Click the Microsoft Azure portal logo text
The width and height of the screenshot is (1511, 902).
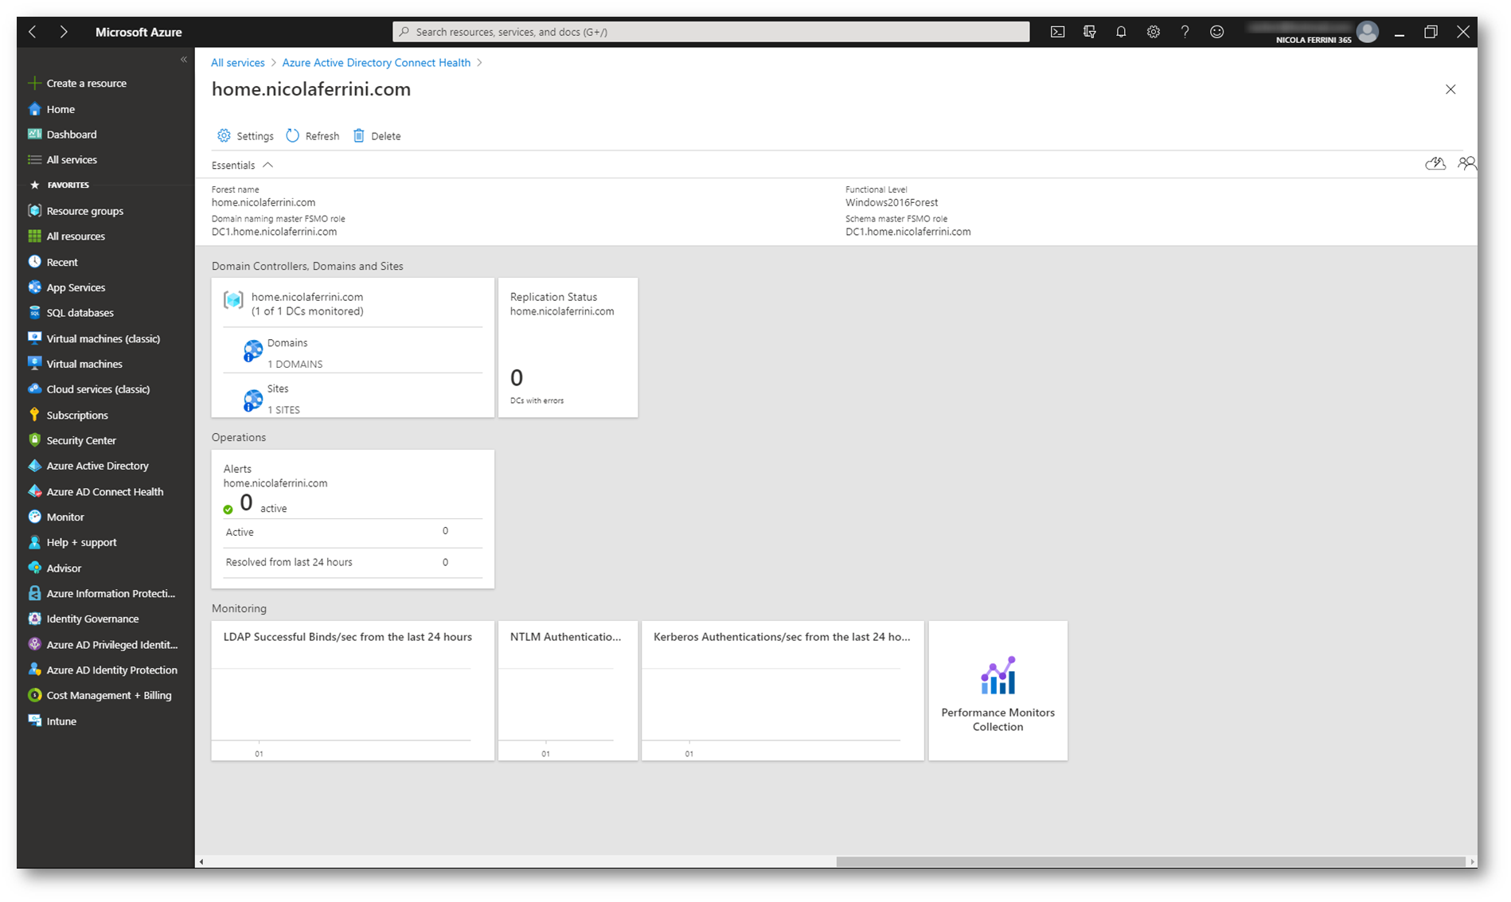(139, 32)
